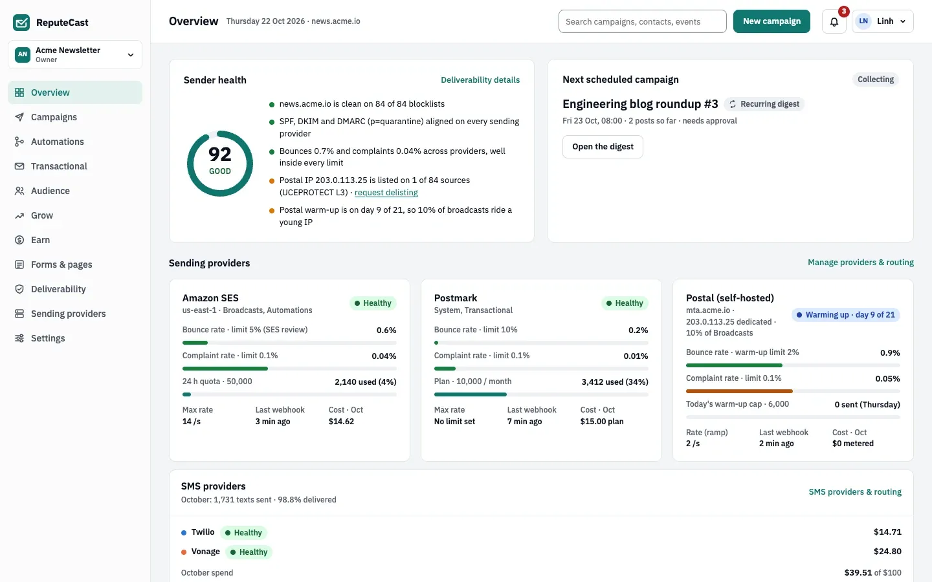The width and height of the screenshot is (932, 582).
Task: Open the Audience section
Action: tap(75, 191)
